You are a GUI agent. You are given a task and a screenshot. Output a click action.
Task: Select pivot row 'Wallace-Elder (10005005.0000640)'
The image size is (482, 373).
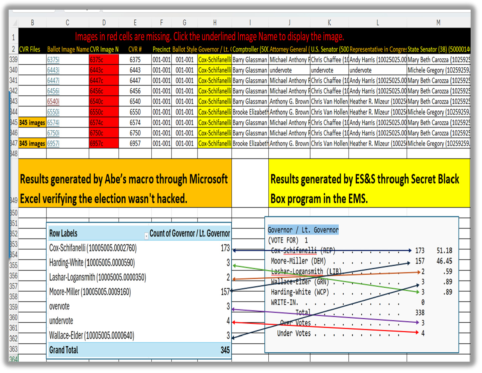(139, 335)
